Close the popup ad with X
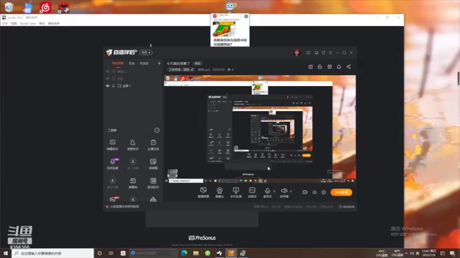The width and height of the screenshot is (460, 258). (x=246, y=17)
